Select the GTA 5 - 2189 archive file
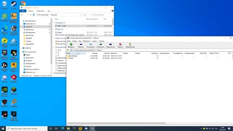The width and height of the screenshot is (233, 131). coord(83,26)
